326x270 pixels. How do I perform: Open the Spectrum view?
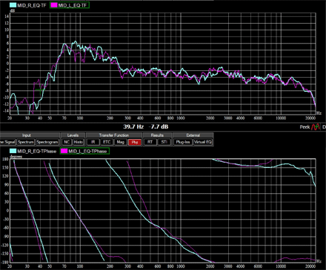tap(25, 142)
